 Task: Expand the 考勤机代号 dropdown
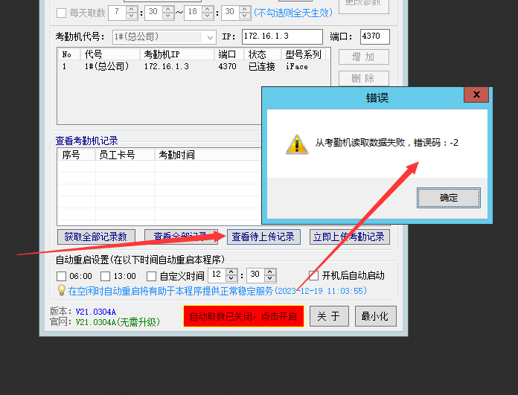click(x=209, y=37)
